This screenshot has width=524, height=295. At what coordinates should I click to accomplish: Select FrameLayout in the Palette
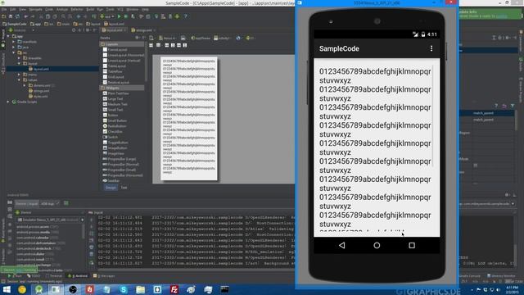coord(115,49)
